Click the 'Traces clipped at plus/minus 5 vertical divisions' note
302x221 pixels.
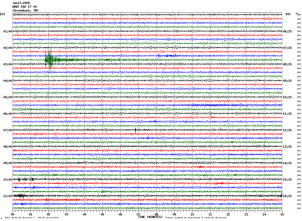(196, 218)
